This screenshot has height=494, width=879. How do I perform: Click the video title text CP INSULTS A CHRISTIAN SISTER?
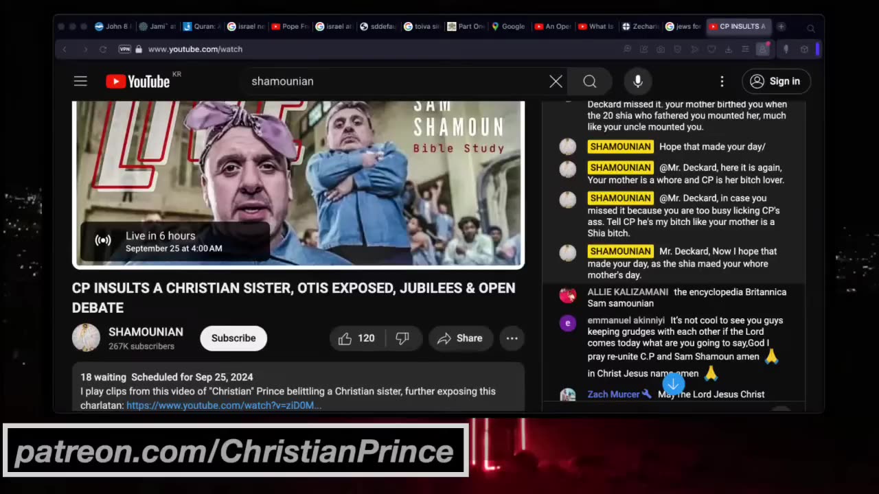click(293, 298)
